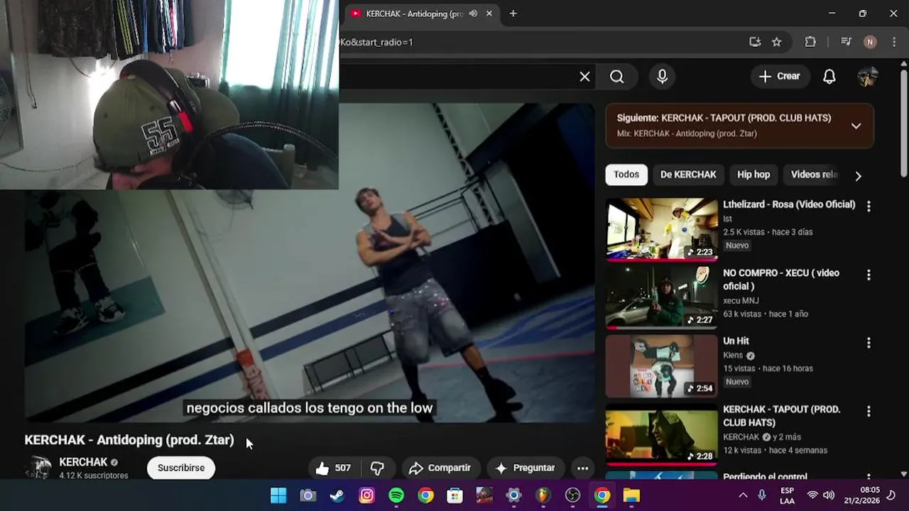Click the xecu MNJ channel name

click(x=741, y=300)
